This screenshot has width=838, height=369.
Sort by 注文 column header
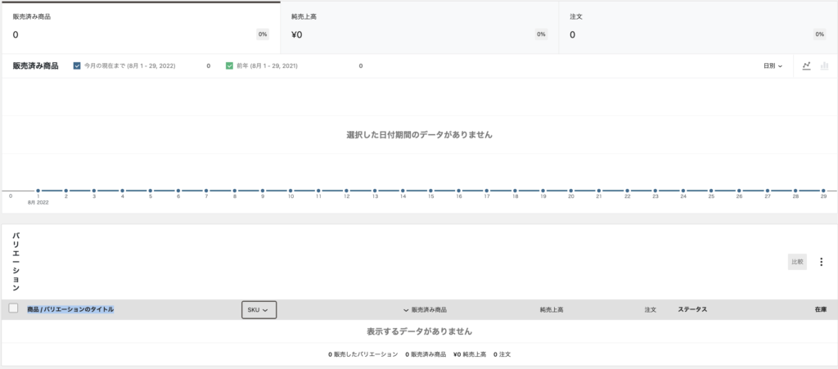[650, 310]
